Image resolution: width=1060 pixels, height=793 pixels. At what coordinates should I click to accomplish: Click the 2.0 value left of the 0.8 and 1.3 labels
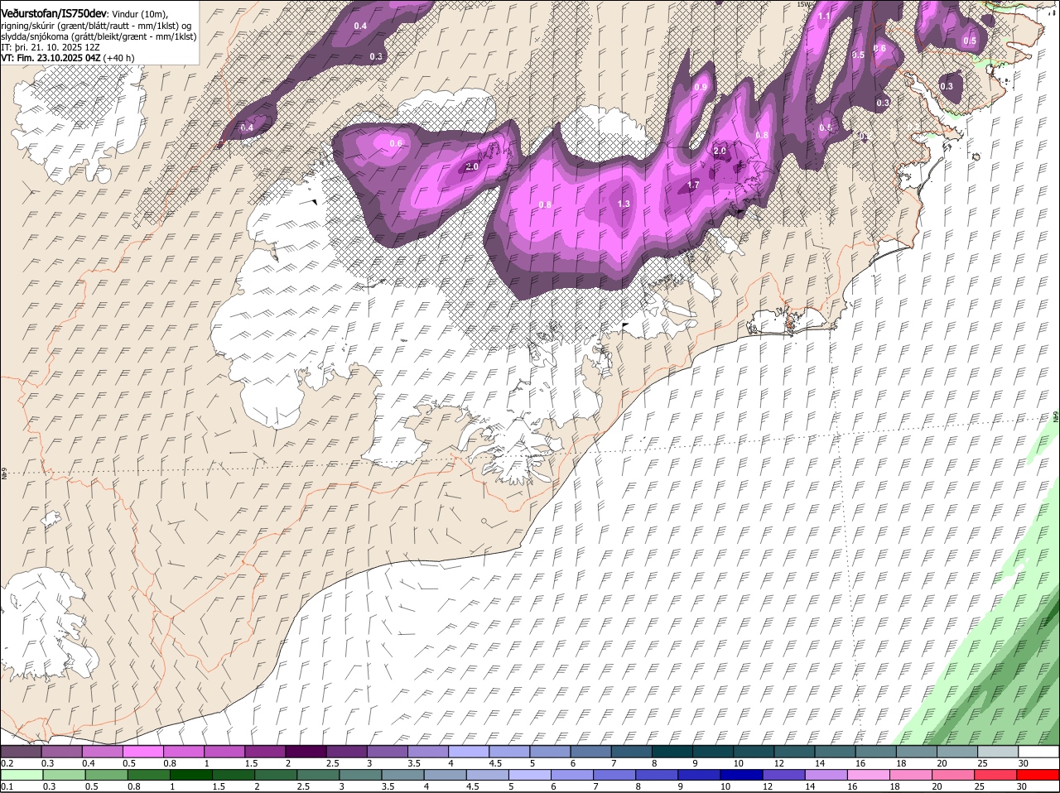pyautogui.click(x=472, y=166)
